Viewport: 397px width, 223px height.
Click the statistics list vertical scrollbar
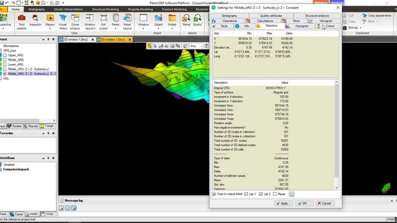point(336,134)
